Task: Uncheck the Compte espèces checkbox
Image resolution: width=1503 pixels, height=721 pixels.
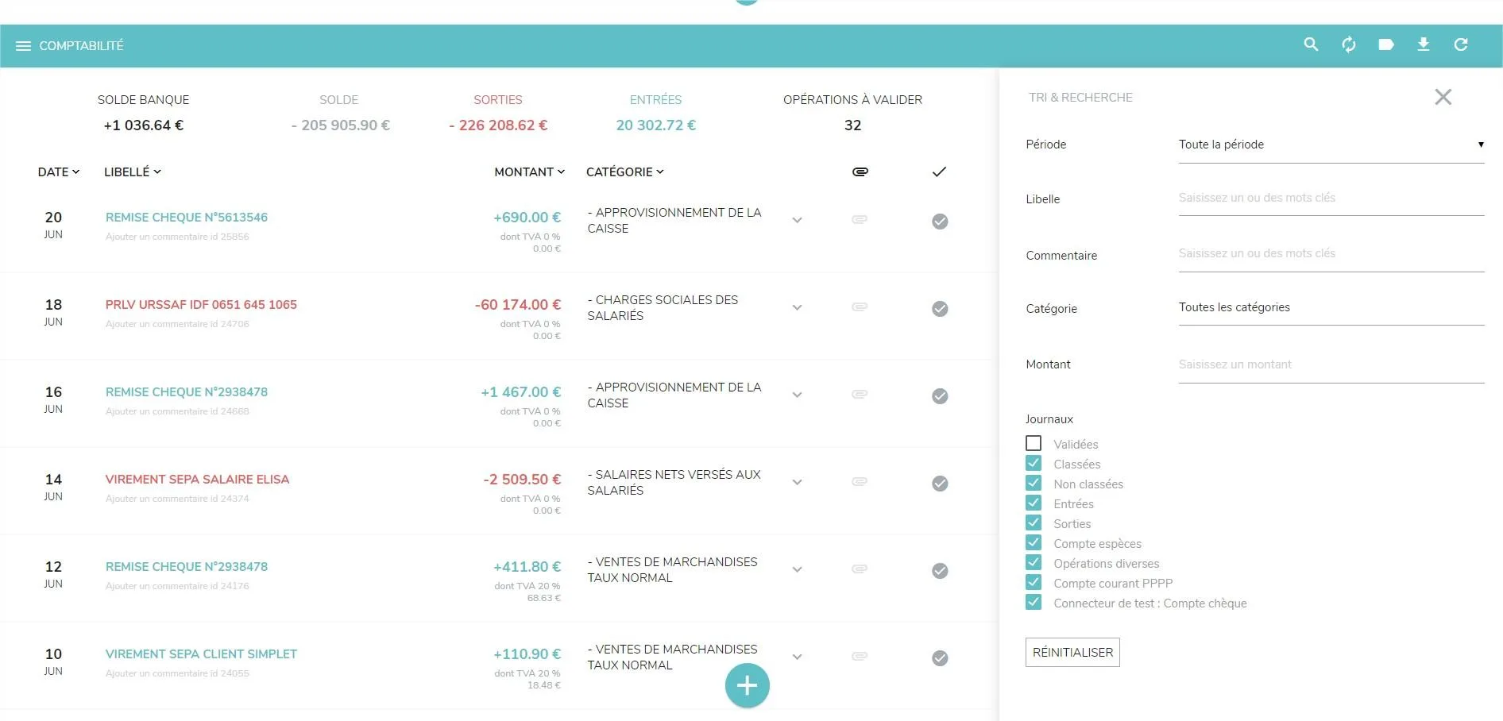Action: [x=1033, y=542]
